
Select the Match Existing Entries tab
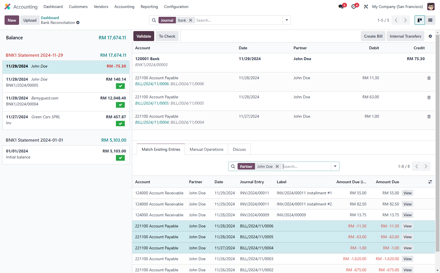161,149
